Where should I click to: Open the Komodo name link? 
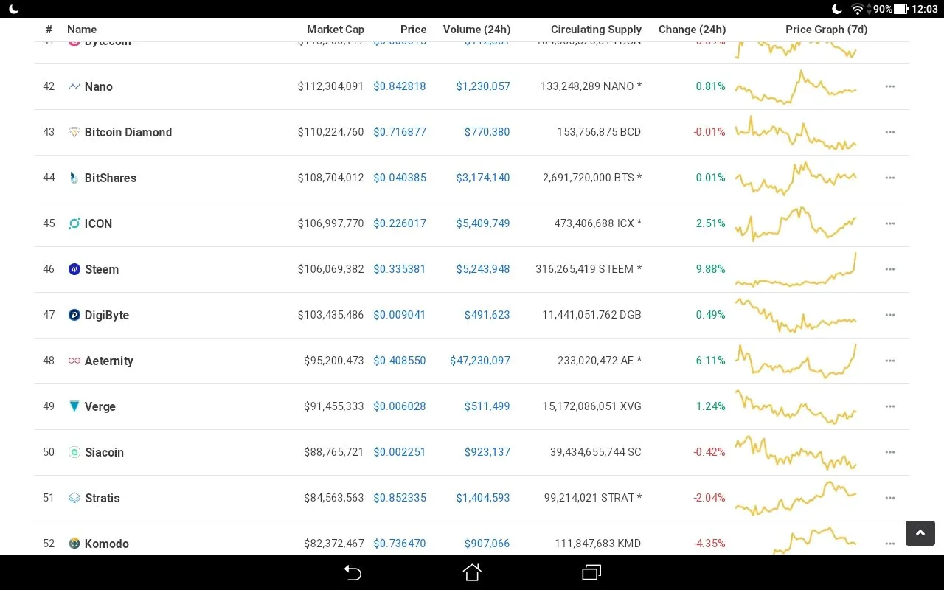coord(107,544)
